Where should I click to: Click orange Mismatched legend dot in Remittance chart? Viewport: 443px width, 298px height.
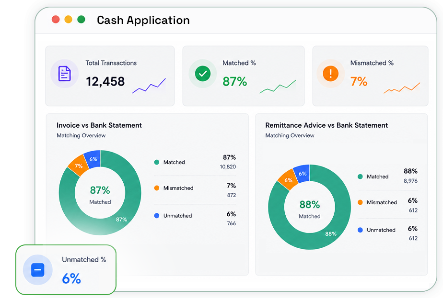click(360, 202)
